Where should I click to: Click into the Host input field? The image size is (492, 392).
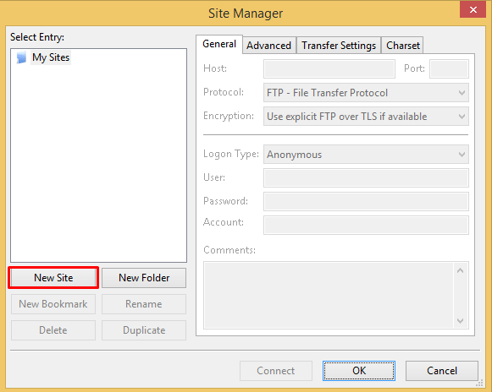click(x=329, y=69)
